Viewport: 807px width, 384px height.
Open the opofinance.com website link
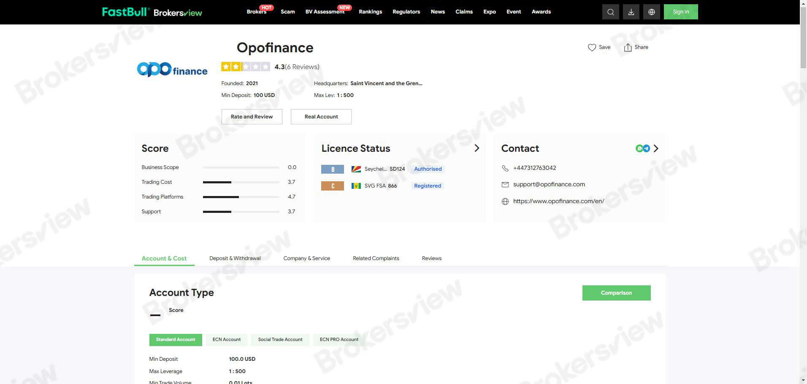(x=558, y=201)
